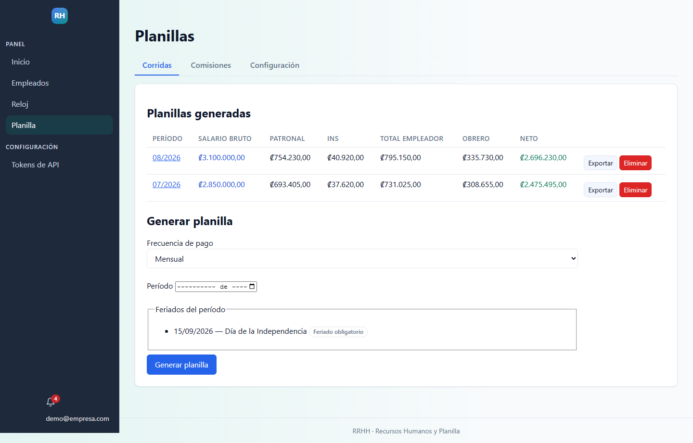Open the 07/2026 period link
The height and width of the screenshot is (443, 693).
click(x=167, y=185)
